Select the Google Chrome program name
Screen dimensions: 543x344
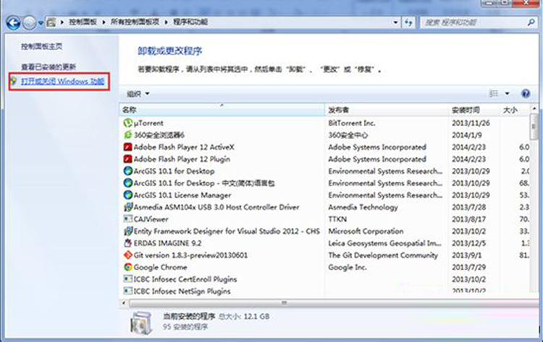pos(160,267)
